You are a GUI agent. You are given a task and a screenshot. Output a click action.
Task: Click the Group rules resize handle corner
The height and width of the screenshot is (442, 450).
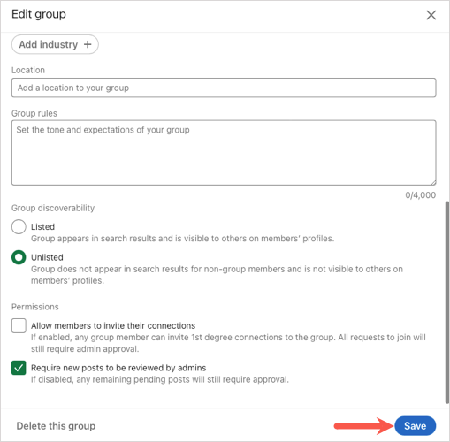pyautogui.click(x=433, y=182)
